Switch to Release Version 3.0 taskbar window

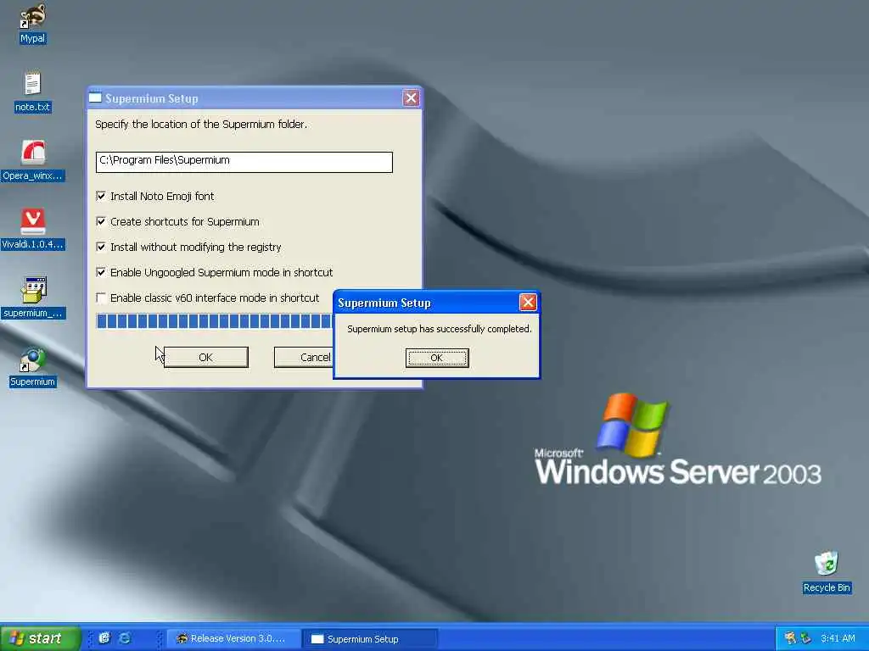[x=233, y=639]
